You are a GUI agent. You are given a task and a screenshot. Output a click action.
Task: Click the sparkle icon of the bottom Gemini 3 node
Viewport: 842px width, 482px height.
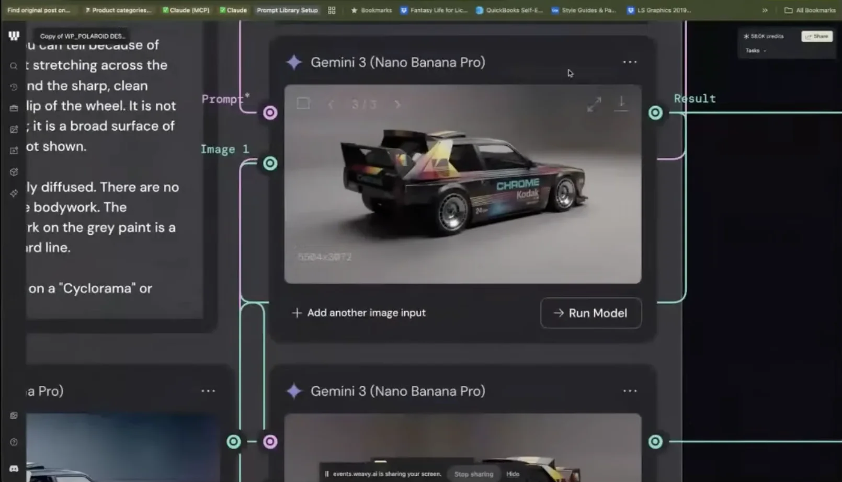click(294, 391)
